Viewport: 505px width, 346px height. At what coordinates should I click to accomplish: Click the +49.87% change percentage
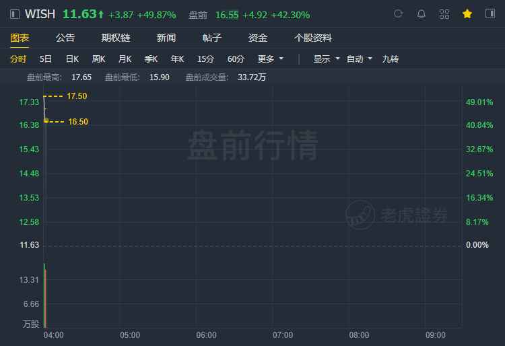(156, 15)
